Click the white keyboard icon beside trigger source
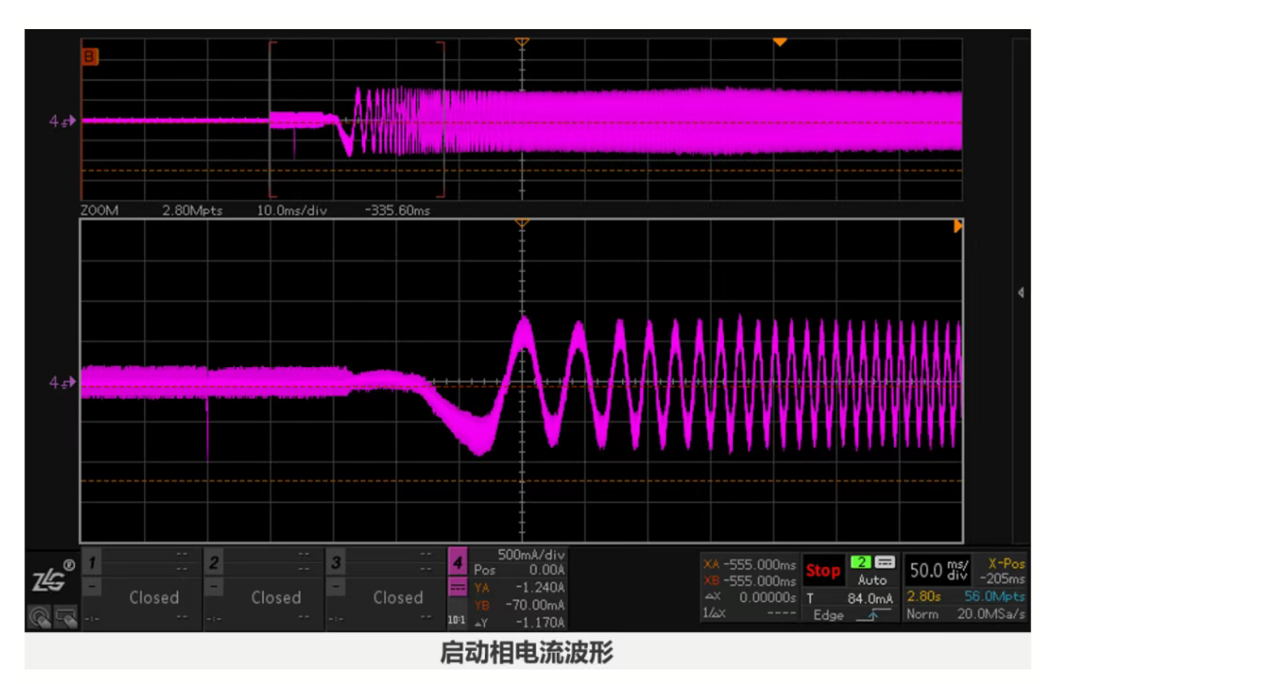This screenshot has height=684, width=1277. [885, 562]
